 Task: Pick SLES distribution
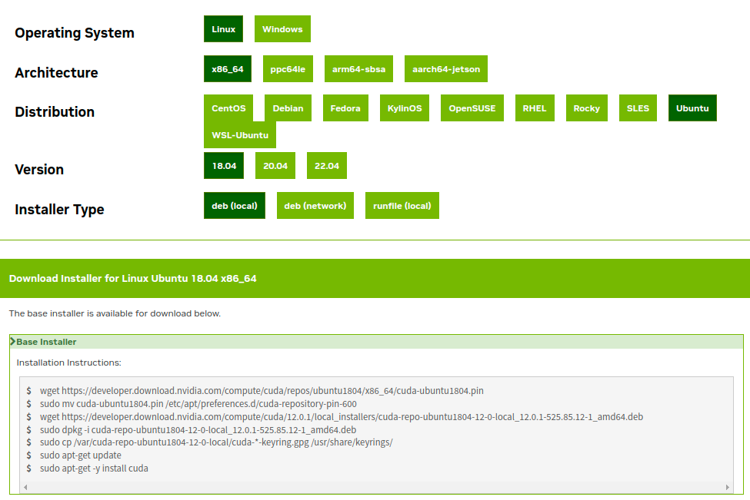pyautogui.click(x=638, y=108)
